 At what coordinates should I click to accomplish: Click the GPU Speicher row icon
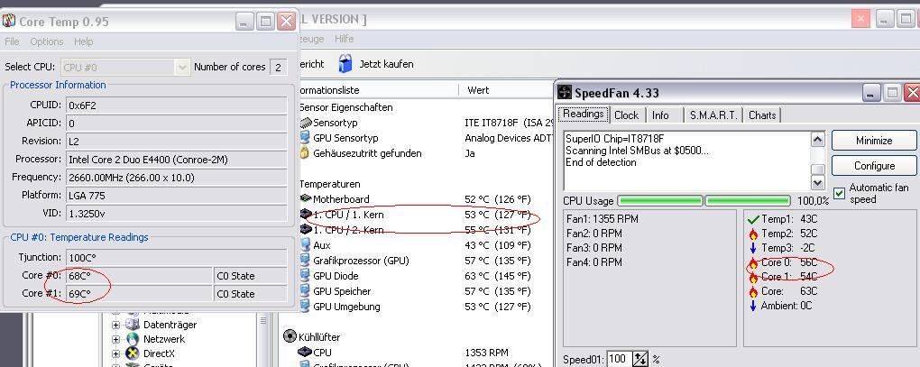[305, 290]
